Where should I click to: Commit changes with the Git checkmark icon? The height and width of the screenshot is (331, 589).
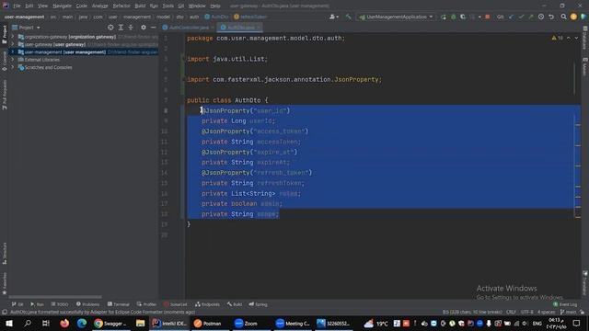pos(521,17)
